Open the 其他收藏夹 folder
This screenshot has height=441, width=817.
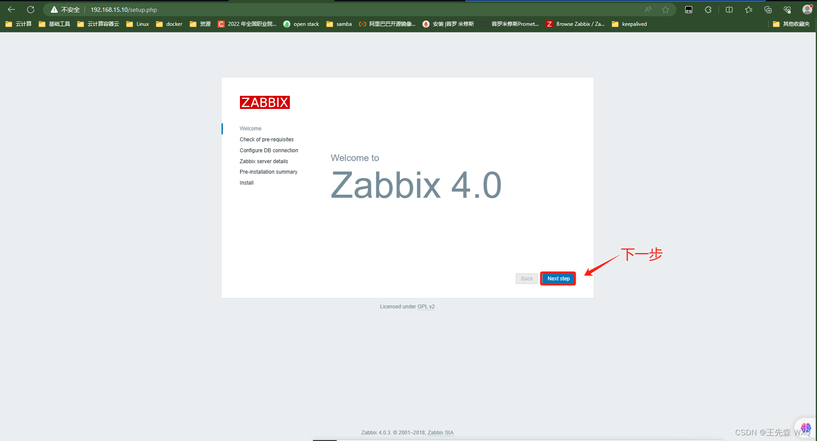(791, 24)
